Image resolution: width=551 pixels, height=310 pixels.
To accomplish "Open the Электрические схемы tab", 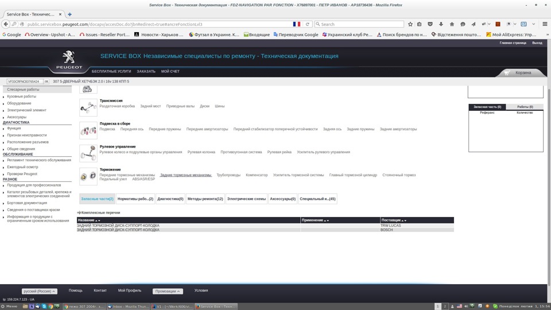I will pyautogui.click(x=246, y=199).
